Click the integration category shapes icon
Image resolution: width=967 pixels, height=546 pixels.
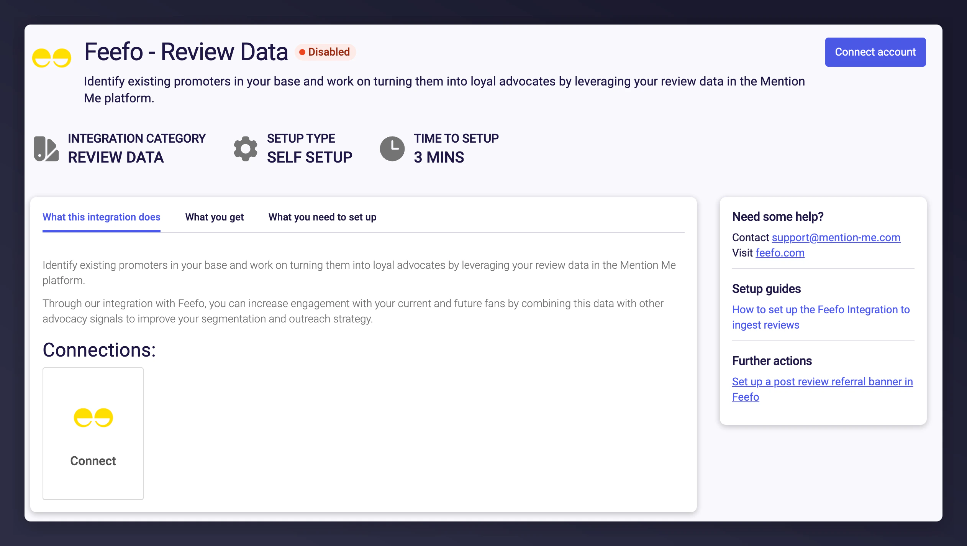pos(46,149)
